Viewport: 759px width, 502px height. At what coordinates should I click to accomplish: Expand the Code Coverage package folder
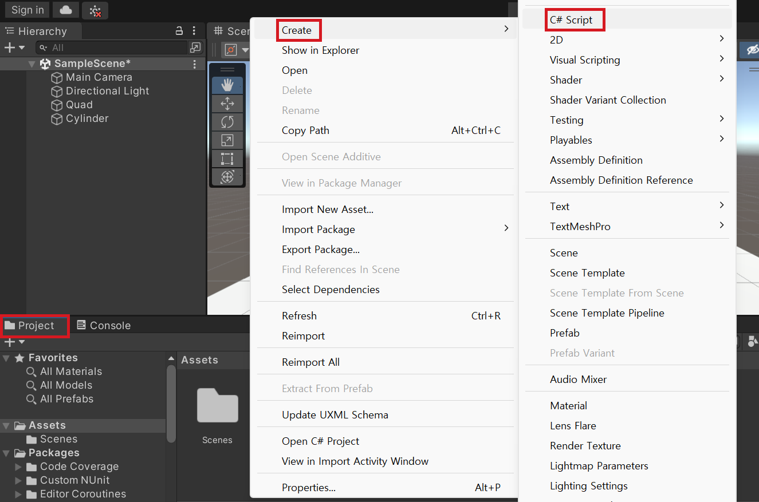click(x=18, y=467)
